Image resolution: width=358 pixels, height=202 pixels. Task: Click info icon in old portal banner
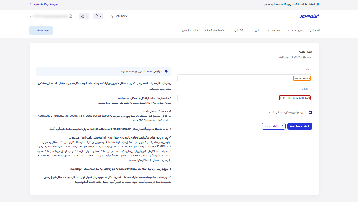[x=318, y=4]
